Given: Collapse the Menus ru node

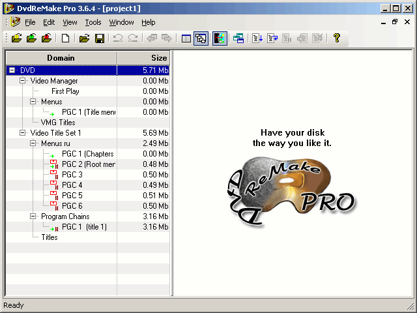Looking at the screenshot, I should [x=33, y=143].
